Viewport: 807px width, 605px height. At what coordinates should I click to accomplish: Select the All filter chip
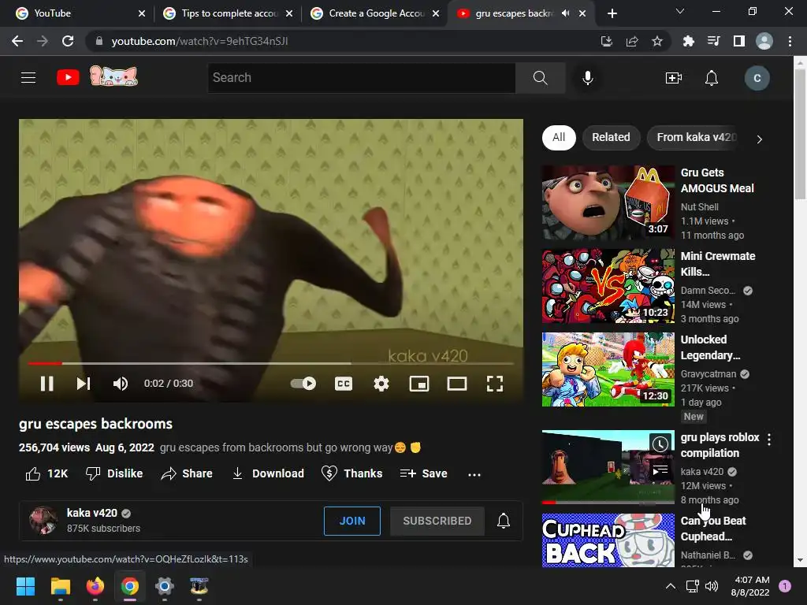(559, 137)
